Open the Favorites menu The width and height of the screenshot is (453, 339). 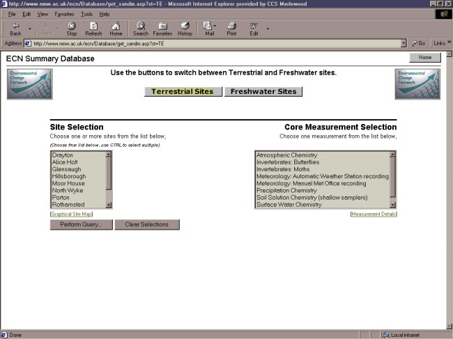coord(64,14)
